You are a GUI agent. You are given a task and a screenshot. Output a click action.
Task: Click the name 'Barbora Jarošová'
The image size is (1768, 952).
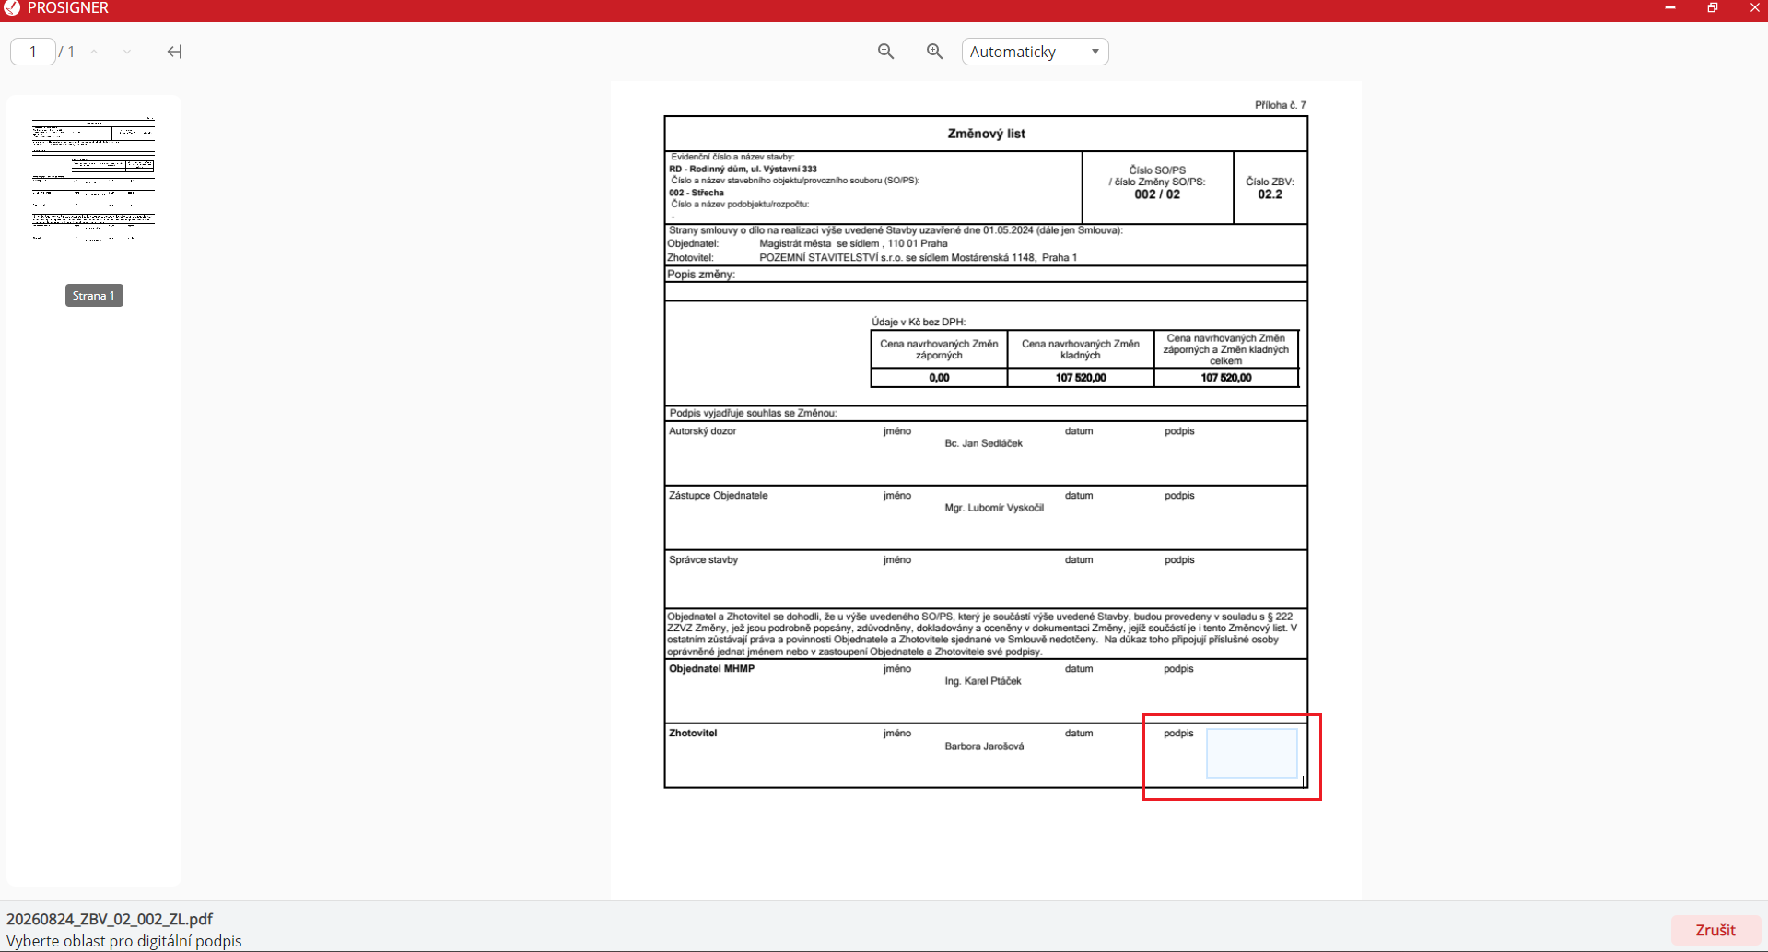[984, 746]
